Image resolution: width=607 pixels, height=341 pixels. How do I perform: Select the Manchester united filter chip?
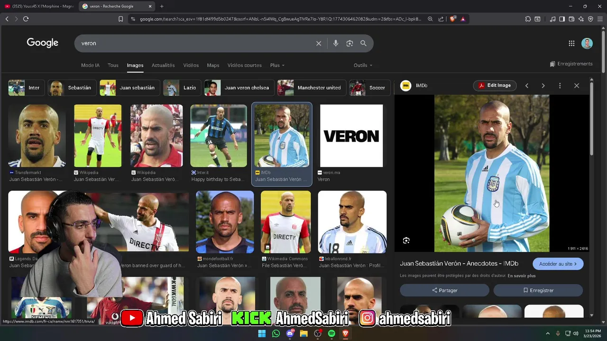coord(311,88)
